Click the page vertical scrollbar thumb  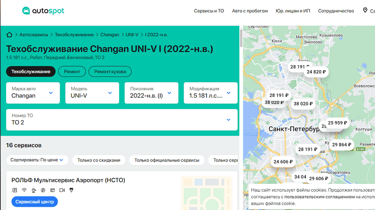tap(241, 38)
